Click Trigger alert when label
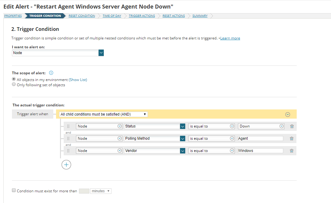 pos(32,114)
